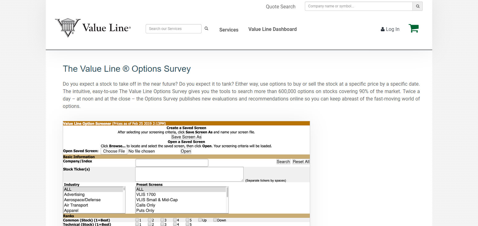Click the Company/Index text field

pyautogui.click(x=172, y=163)
